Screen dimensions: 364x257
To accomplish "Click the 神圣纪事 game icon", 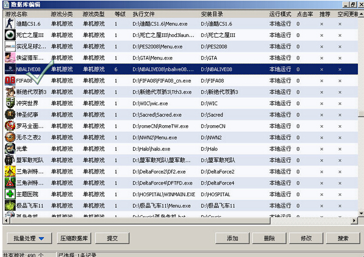I will [10, 115].
